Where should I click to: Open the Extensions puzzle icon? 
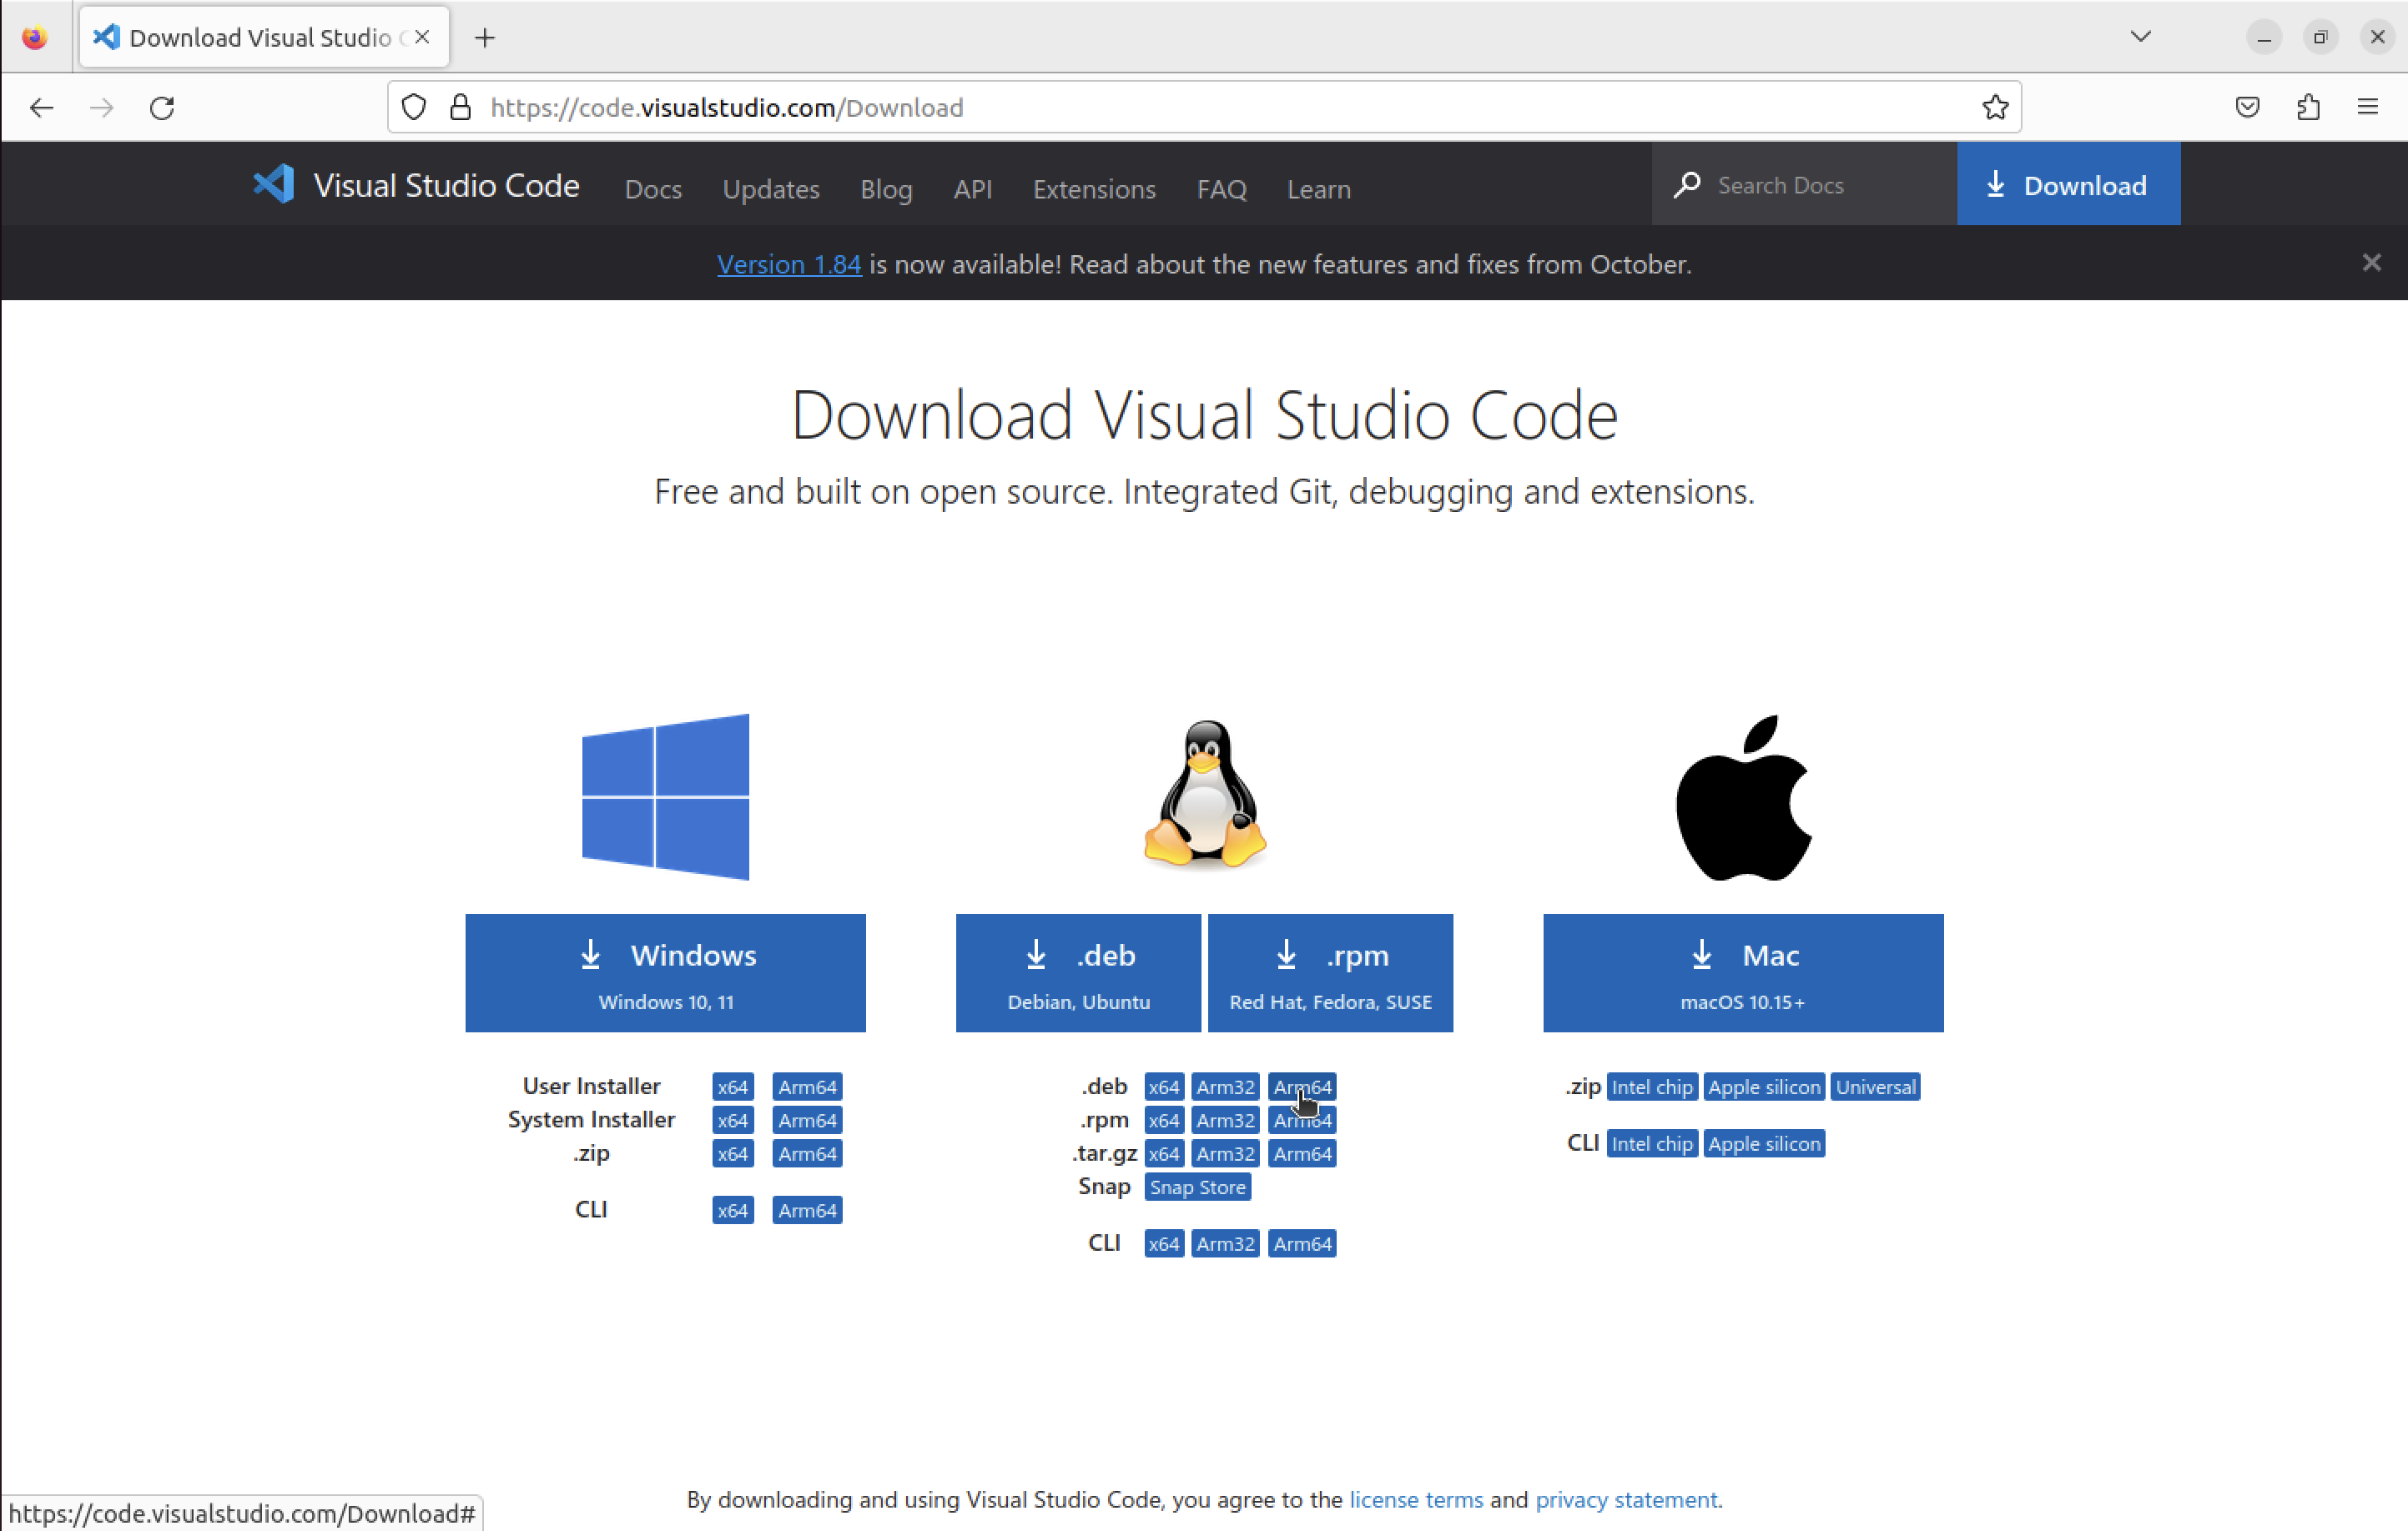pos(2308,107)
